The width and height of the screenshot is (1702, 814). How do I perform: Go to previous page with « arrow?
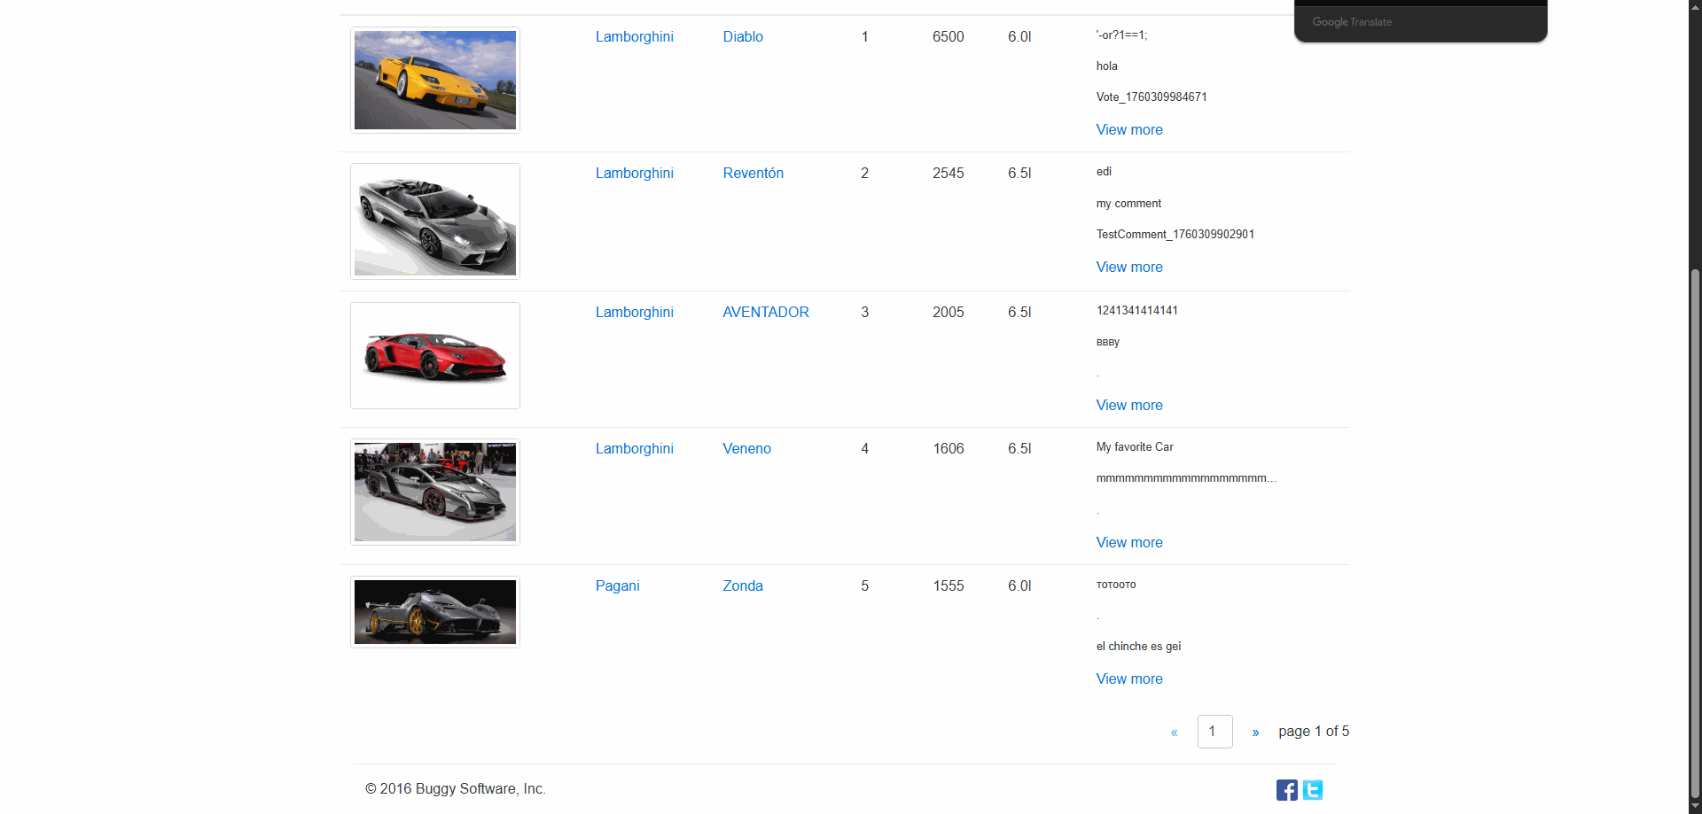click(1175, 733)
